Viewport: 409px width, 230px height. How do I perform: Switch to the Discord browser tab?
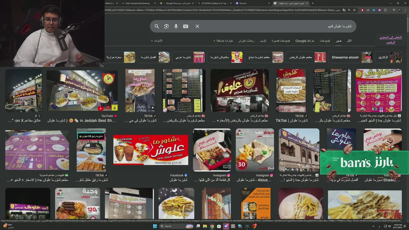(x=243, y=3)
